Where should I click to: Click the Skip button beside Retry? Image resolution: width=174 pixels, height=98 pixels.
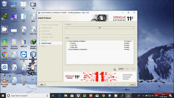tap(133, 69)
